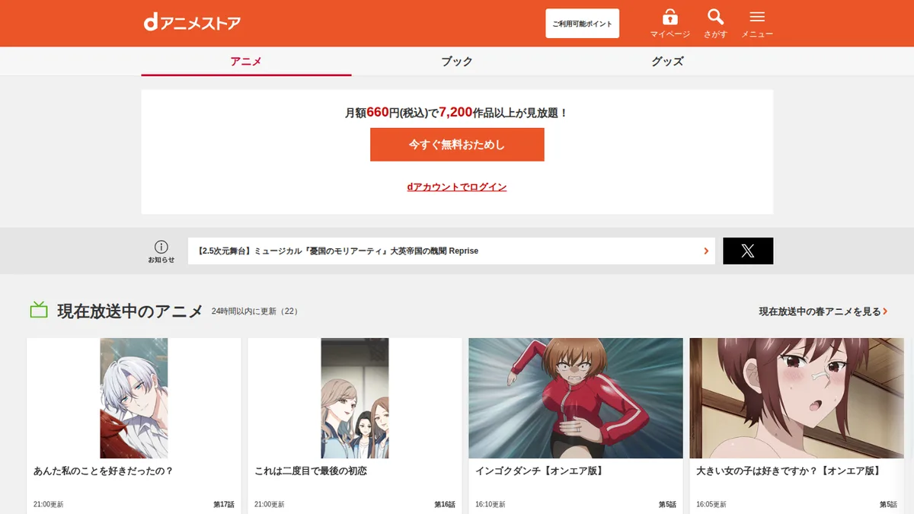Click title 大きい女の子は好きですか？【オンエア版】

[788, 471]
